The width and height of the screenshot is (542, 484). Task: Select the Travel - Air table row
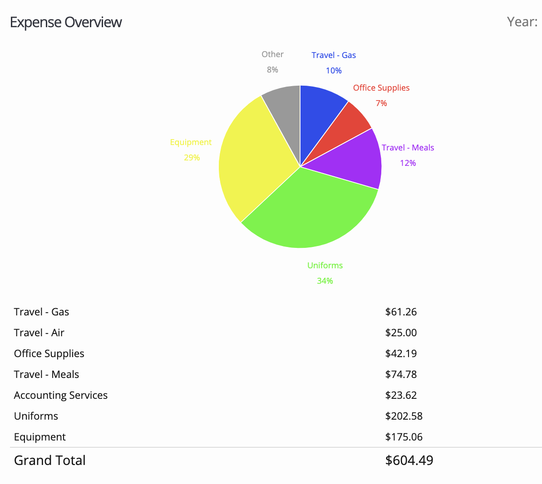point(39,333)
